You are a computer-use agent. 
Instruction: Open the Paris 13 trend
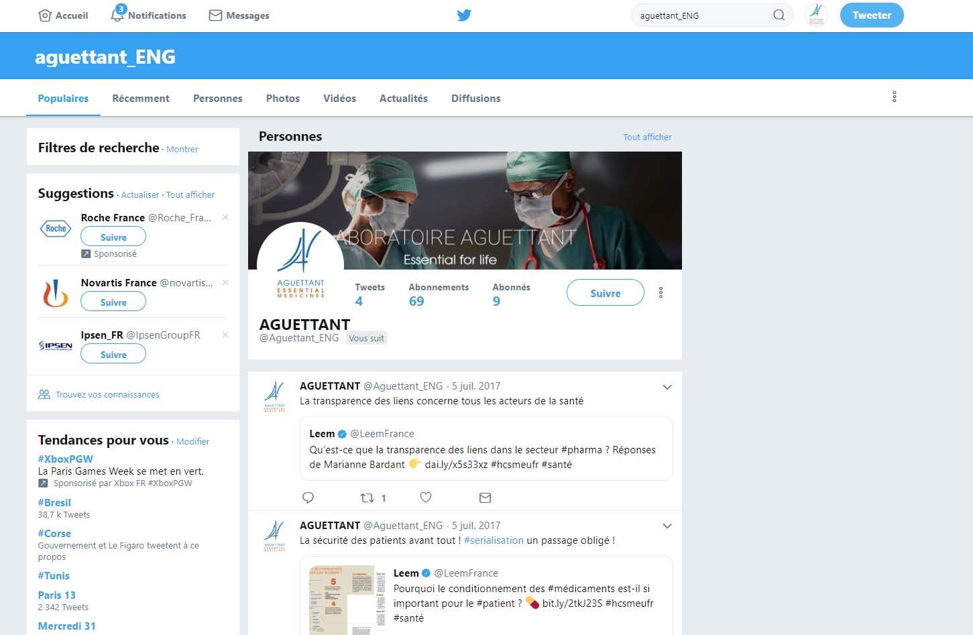[57, 595]
